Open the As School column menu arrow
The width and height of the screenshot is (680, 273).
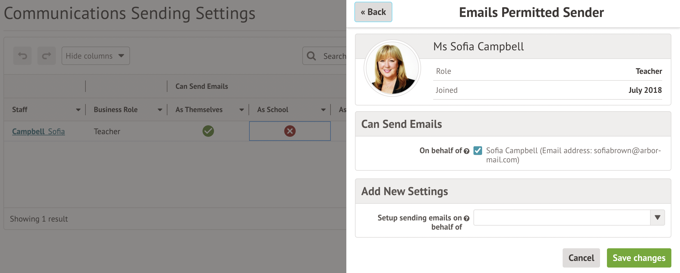click(323, 110)
